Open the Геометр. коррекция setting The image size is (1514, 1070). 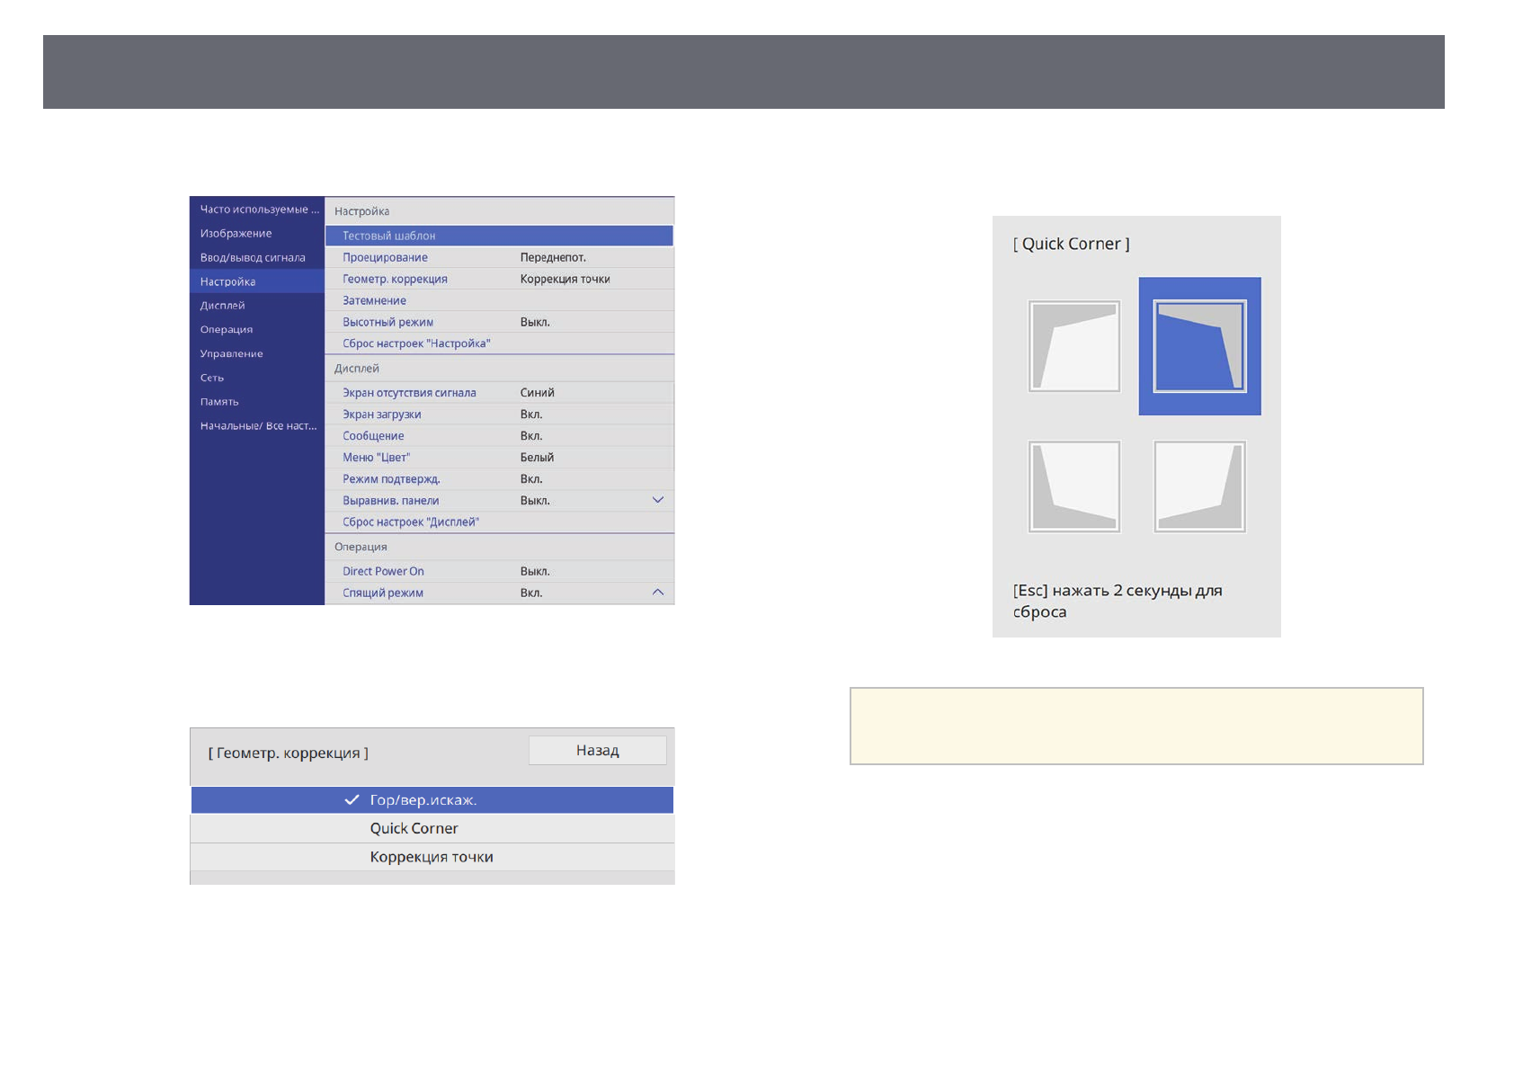pyautogui.click(x=395, y=279)
